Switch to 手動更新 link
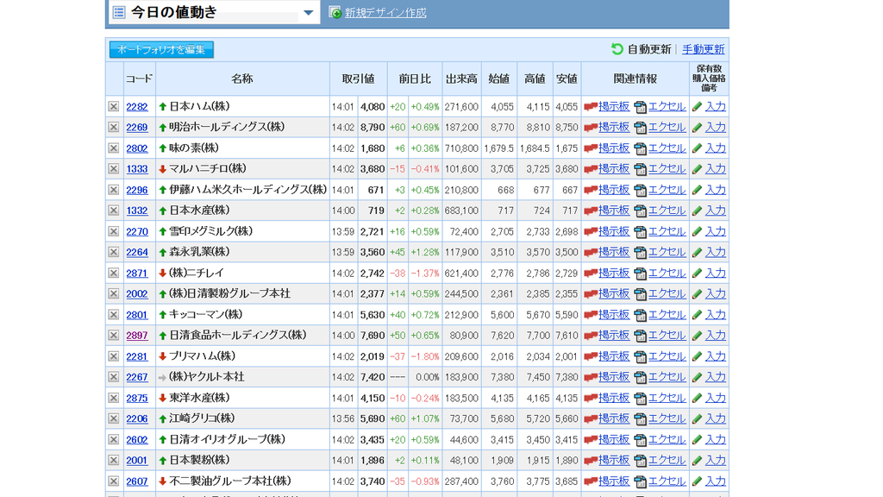The width and height of the screenshot is (883, 497). pyautogui.click(x=704, y=49)
